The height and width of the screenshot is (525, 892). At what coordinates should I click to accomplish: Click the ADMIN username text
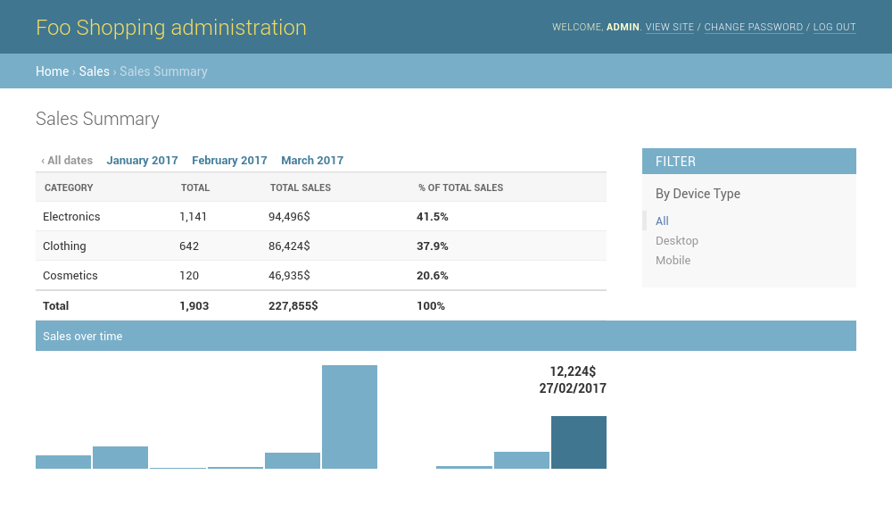point(623,27)
